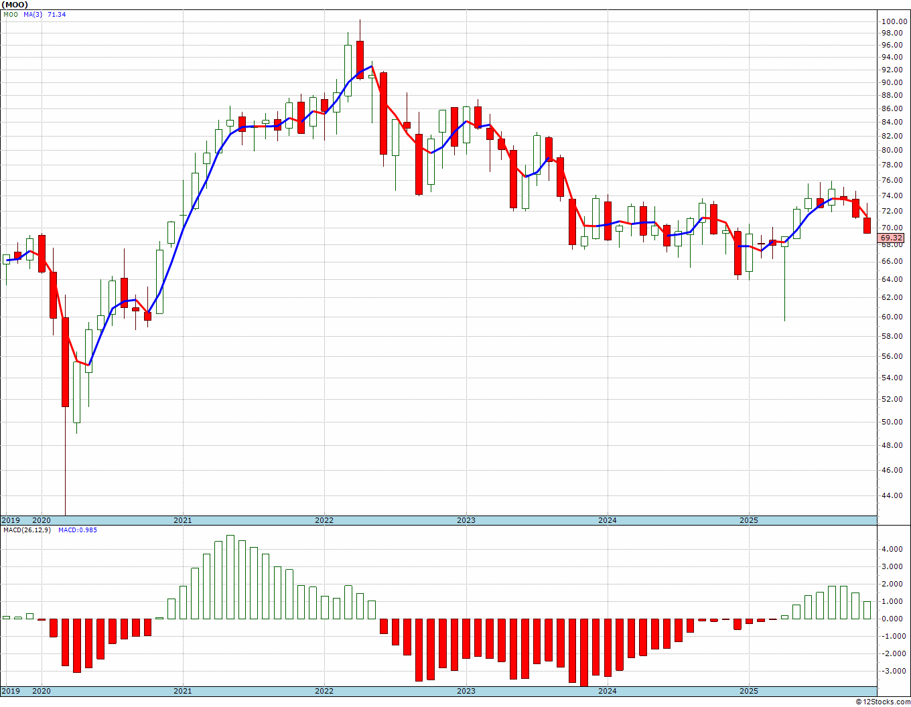
Task: Select the 2024 marker on price chart timeline
Action: pos(608,520)
